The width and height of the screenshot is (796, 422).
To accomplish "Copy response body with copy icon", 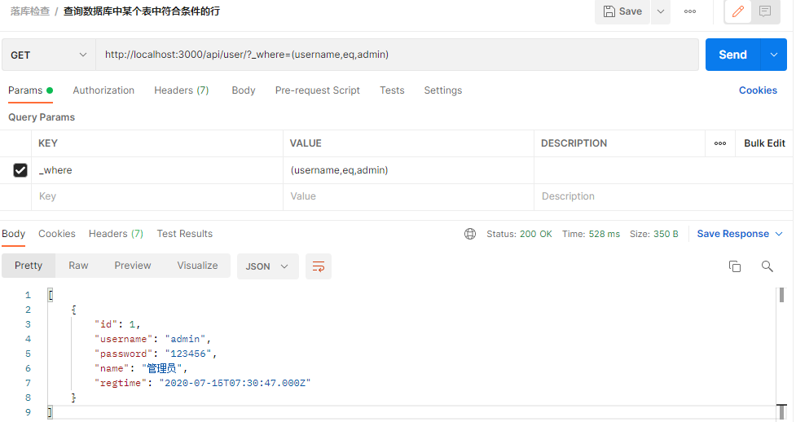I will pos(735,266).
